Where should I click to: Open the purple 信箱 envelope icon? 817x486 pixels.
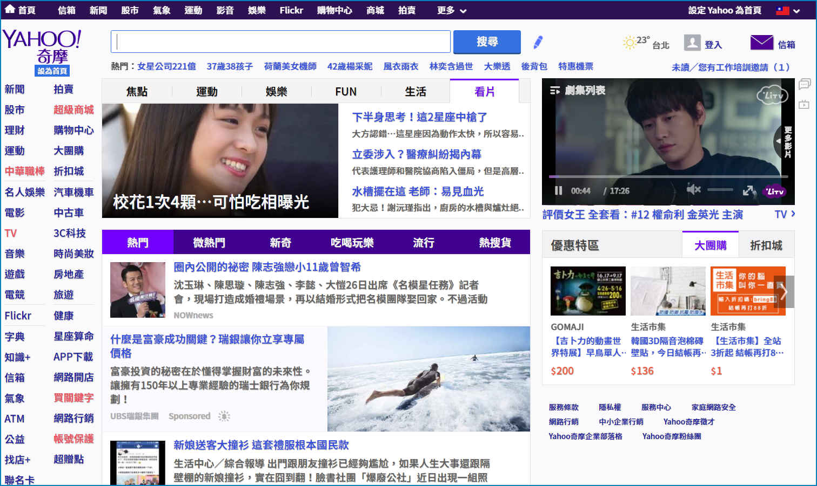[762, 43]
